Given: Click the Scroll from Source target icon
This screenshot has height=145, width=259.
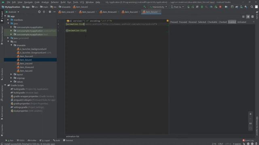Looking at the screenshot, I should click(39, 12).
